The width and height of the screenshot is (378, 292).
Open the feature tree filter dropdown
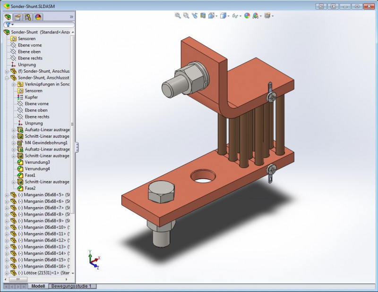(x=9, y=25)
